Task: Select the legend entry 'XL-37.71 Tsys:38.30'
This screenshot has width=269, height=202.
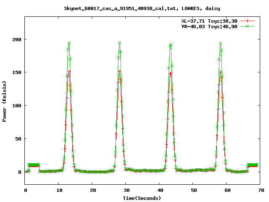Action: [x=209, y=21]
